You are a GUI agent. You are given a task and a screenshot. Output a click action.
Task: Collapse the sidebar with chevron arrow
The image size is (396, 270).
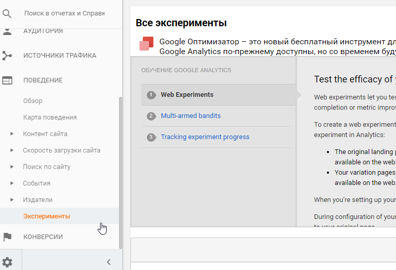109,262
